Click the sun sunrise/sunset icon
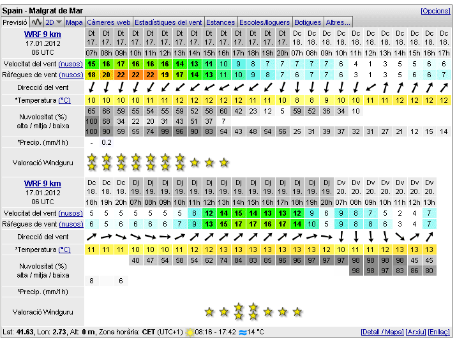The image size is (464, 342). (190, 332)
